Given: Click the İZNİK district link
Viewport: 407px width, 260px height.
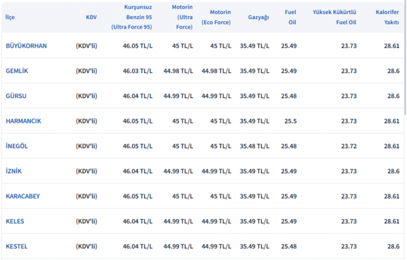Looking at the screenshot, I should point(14,171).
